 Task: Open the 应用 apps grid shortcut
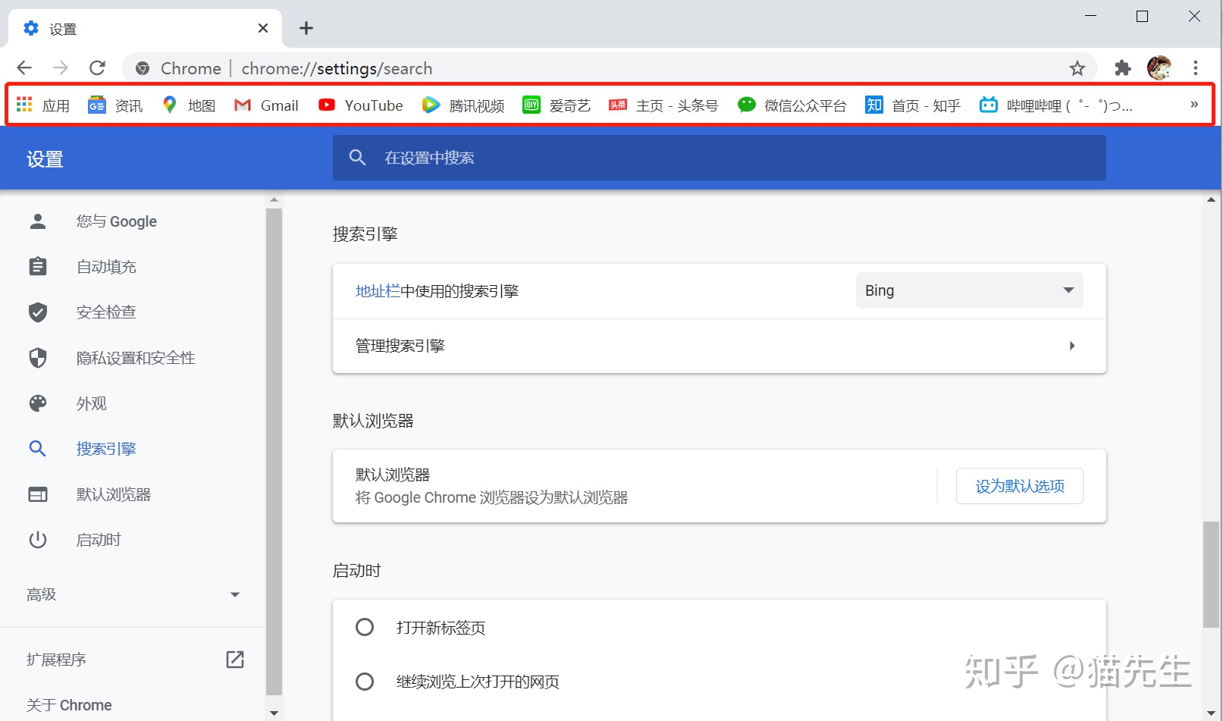click(43, 105)
